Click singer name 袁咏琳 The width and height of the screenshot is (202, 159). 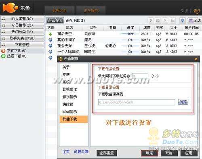point(90,34)
